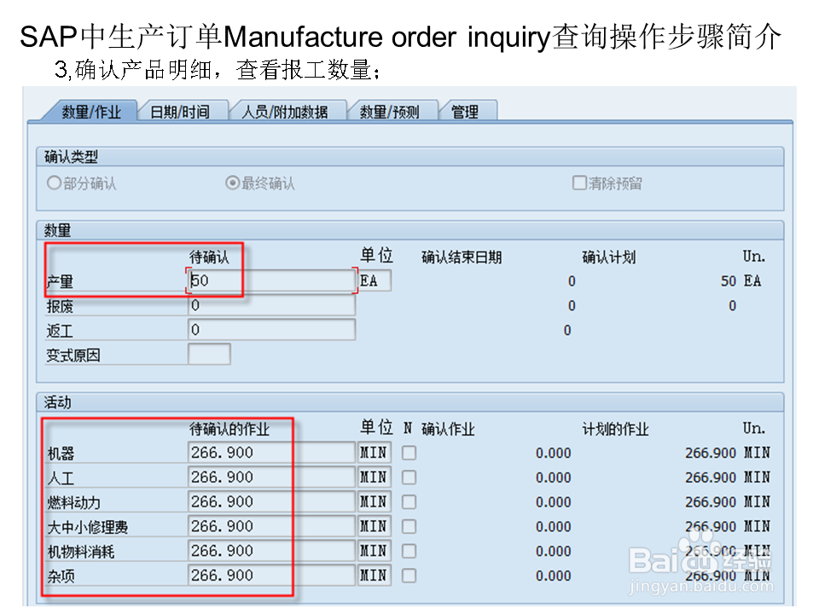The width and height of the screenshot is (819, 614).
Task: Click the MIN unit field for 大中小修理费
Action: (375, 526)
